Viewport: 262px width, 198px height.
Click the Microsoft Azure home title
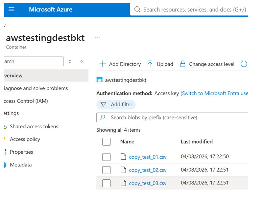[x=51, y=9]
